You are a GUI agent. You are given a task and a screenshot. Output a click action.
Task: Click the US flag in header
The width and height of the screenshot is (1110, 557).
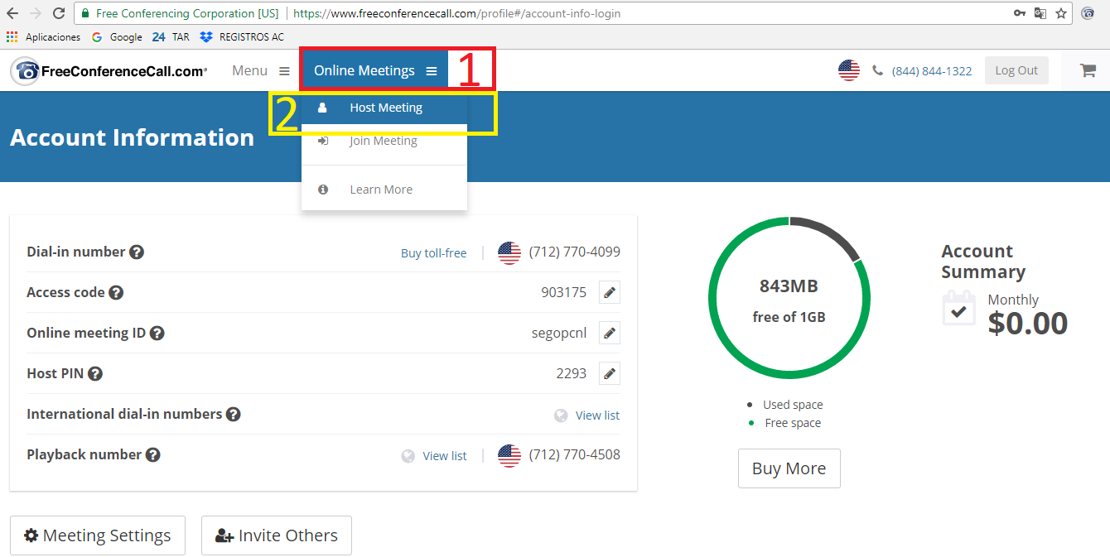pyautogui.click(x=849, y=71)
